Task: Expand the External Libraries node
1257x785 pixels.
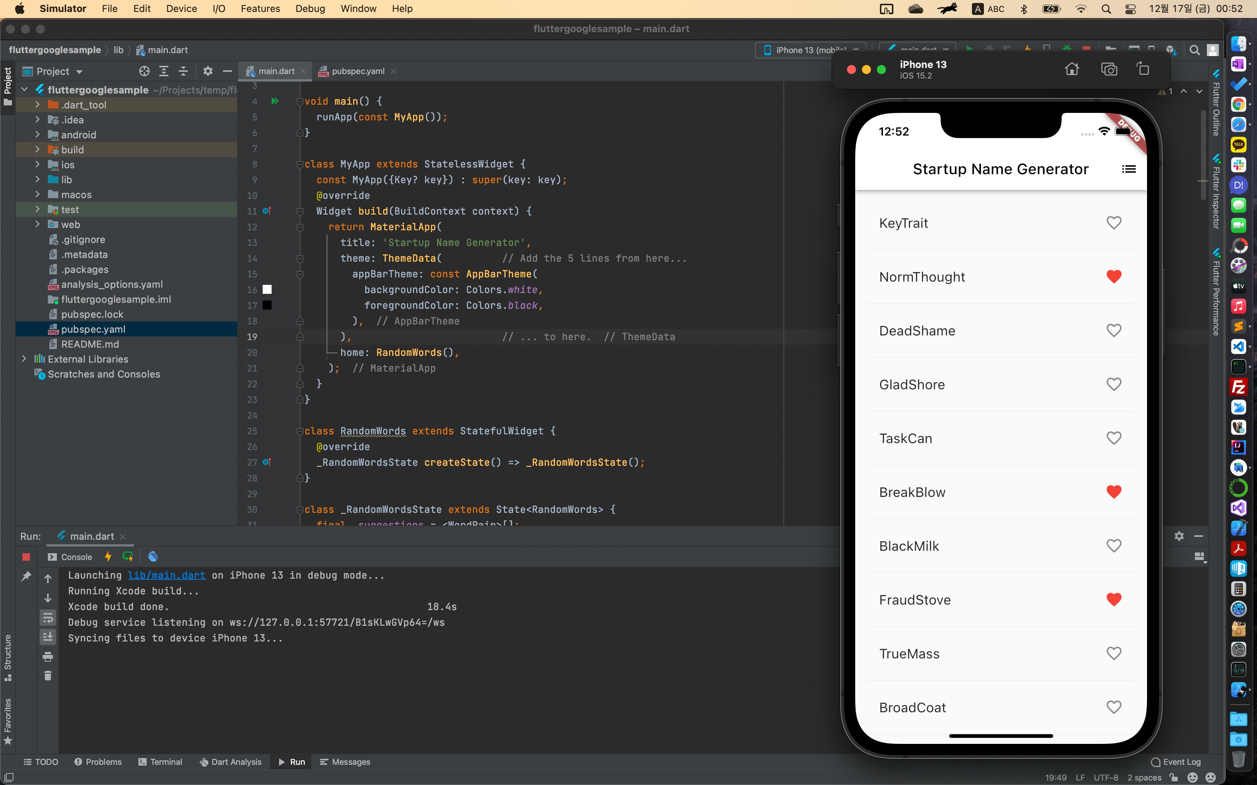Action: click(24, 359)
